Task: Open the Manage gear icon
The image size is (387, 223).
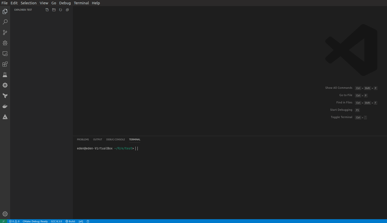Action: tap(5, 214)
